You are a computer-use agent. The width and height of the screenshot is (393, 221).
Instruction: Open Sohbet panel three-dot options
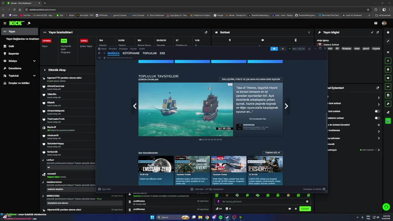[x=309, y=32]
